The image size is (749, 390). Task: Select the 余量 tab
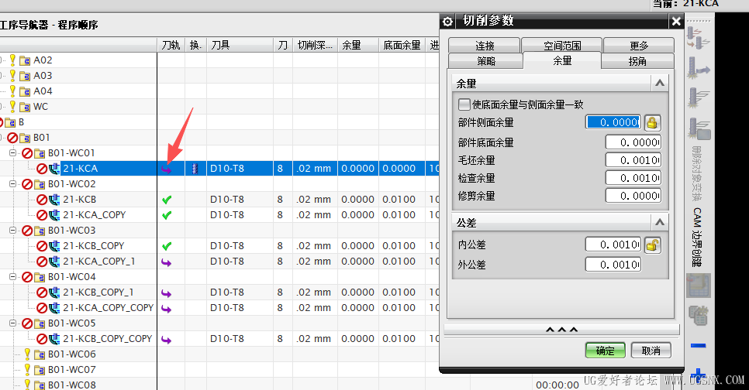click(x=562, y=60)
